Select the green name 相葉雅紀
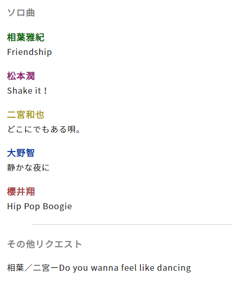This screenshot has width=242, height=281. [x=26, y=37]
